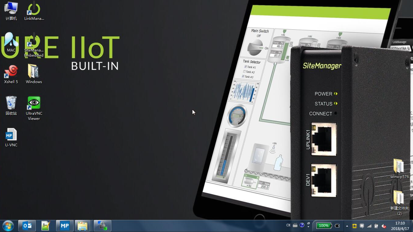Select the 新建文件夹 (2) folder on the desktop
413x232 pixels.
[399, 203]
